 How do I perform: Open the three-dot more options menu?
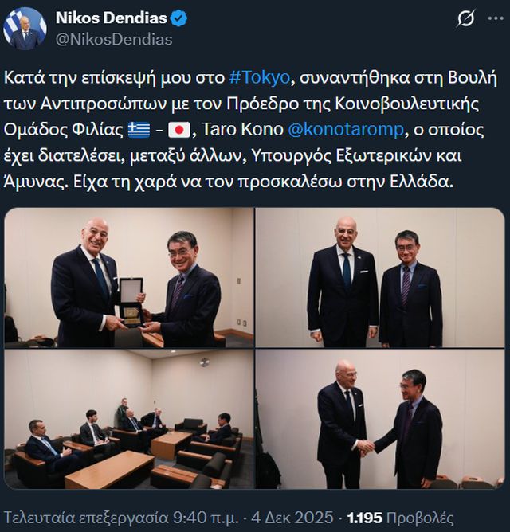[x=496, y=18]
